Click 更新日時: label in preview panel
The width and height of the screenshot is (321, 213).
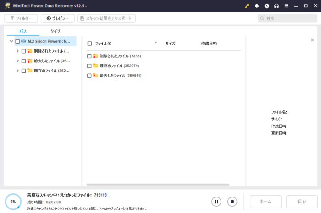coord(279,133)
